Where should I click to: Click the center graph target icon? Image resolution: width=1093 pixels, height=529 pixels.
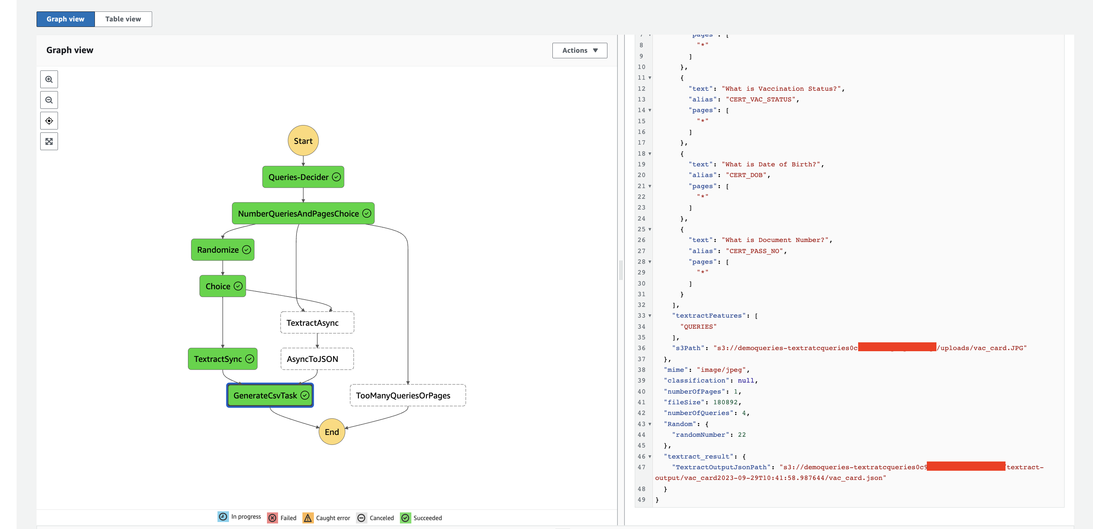[49, 121]
